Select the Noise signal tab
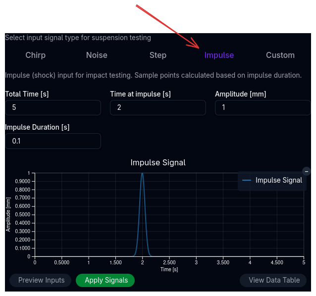The height and width of the screenshot is (296, 316). pyautogui.click(x=97, y=55)
